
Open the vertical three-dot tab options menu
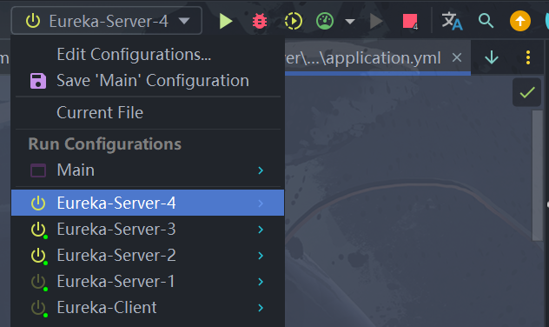(x=528, y=57)
